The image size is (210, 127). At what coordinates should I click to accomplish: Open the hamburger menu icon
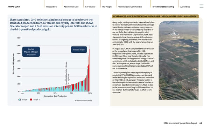coord(201,6)
